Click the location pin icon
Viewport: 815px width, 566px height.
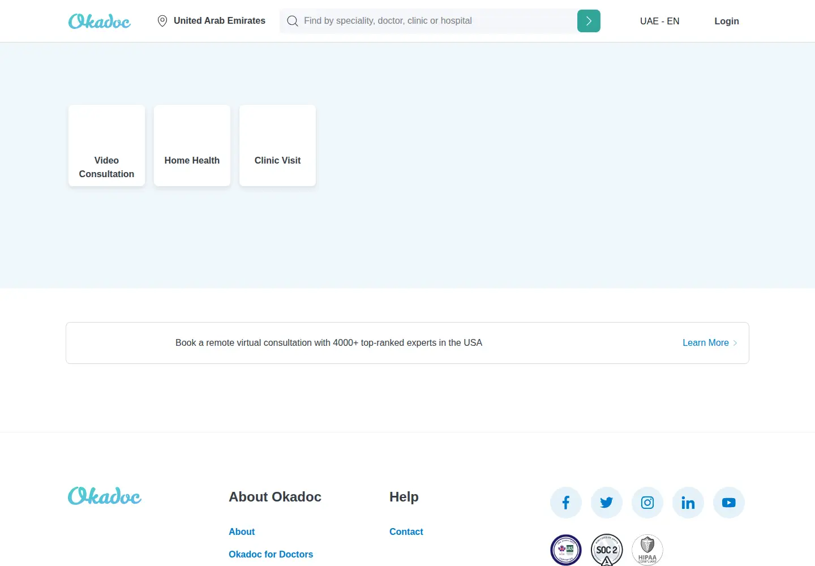pos(162,21)
